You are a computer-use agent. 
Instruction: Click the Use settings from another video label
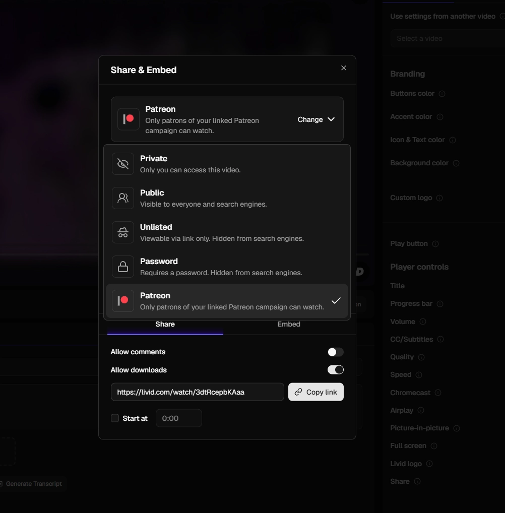coord(443,16)
